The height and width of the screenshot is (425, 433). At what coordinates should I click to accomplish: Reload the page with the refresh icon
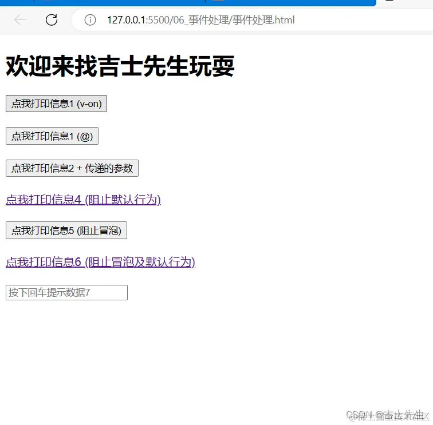[x=52, y=20]
